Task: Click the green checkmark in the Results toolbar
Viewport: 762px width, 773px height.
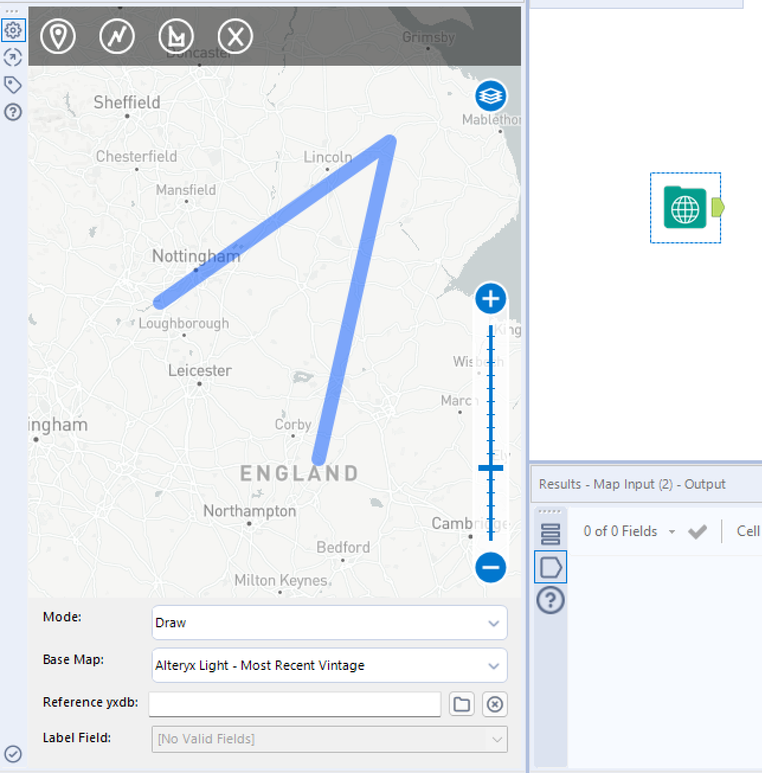Action: 697,531
